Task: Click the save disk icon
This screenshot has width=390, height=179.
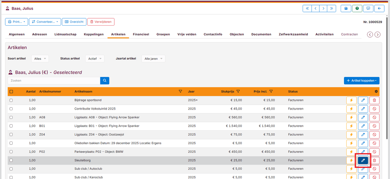Action: pos(346,9)
